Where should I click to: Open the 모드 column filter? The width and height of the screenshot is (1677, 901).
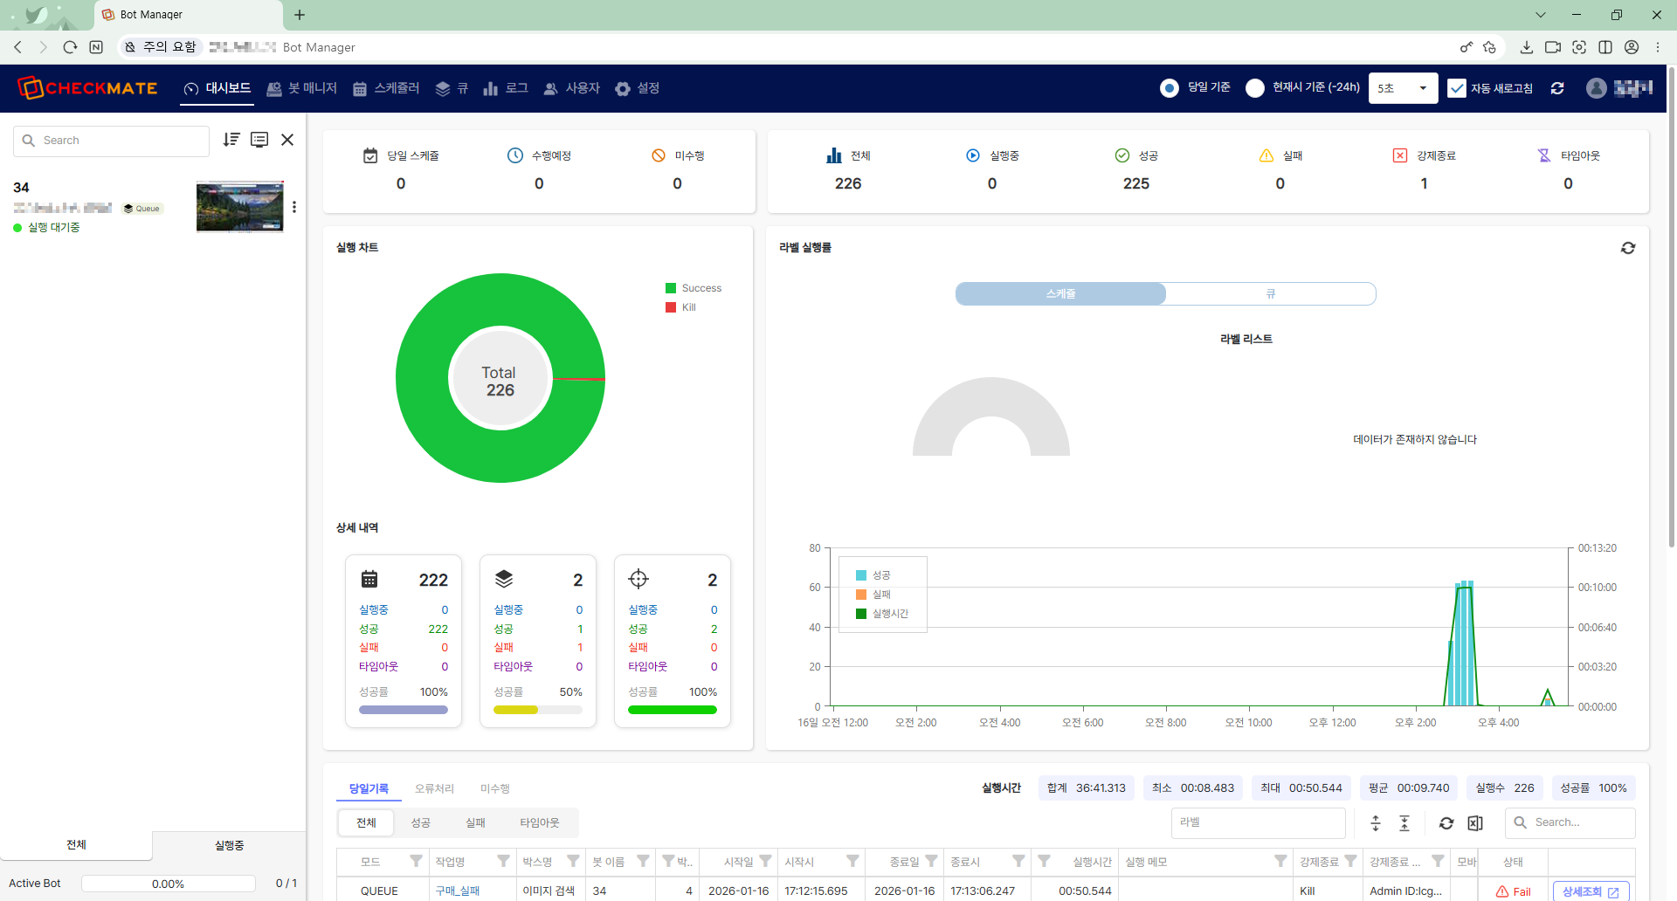416,861
